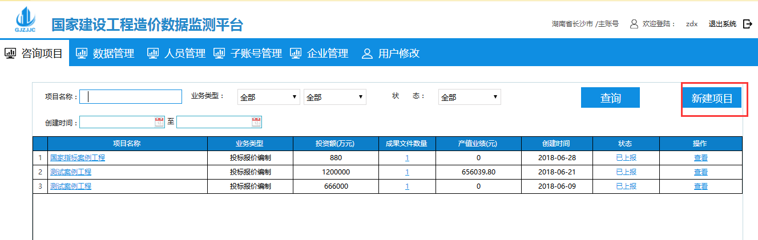The width and height of the screenshot is (758, 240).
Task: Open 国家指标案例工程 project link
Action: (77, 158)
